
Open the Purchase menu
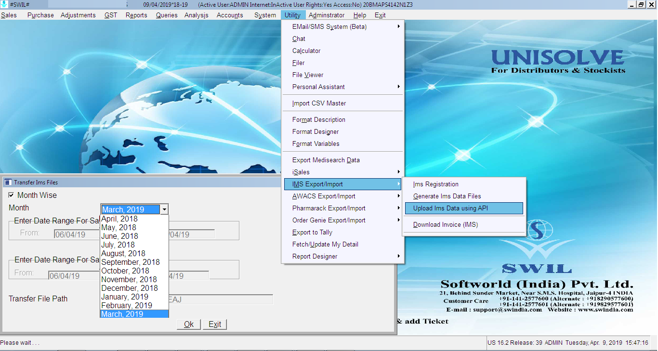point(40,15)
